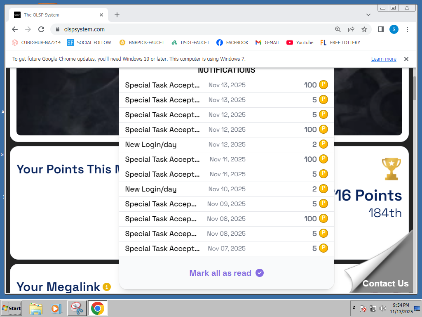Open the G-MAIL bookmark
422x317 pixels.
pyautogui.click(x=267, y=43)
